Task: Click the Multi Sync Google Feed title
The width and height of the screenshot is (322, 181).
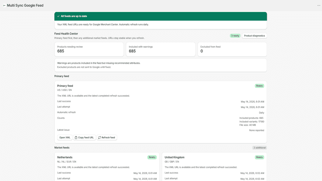Action: (25, 5)
